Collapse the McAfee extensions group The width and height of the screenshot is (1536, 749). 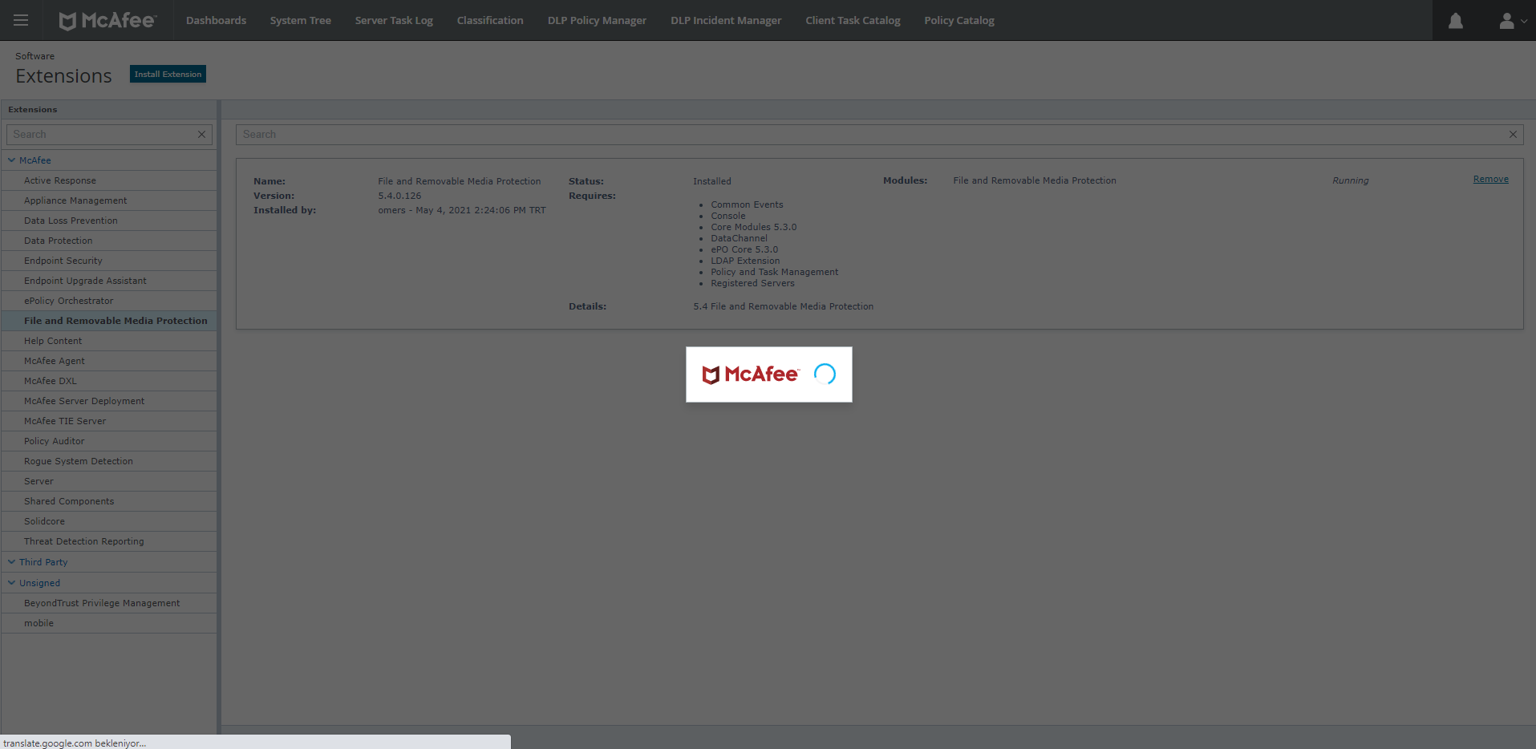(11, 160)
